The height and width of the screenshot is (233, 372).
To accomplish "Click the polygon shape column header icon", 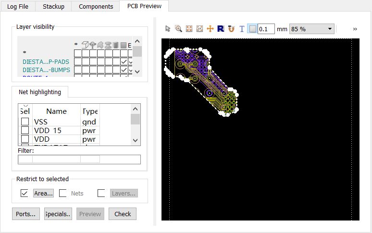I will click(x=100, y=45).
